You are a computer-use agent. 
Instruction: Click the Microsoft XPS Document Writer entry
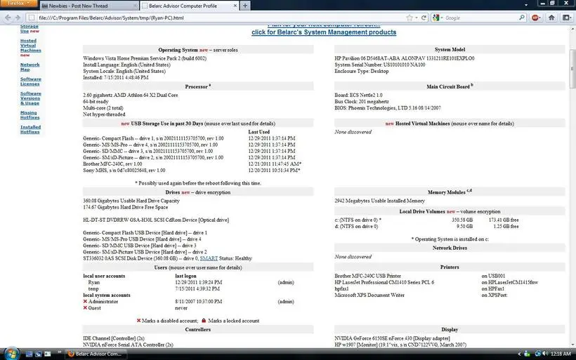369,295
